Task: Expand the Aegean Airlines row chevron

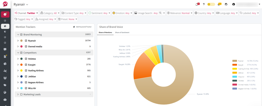Action: pos(18,82)
